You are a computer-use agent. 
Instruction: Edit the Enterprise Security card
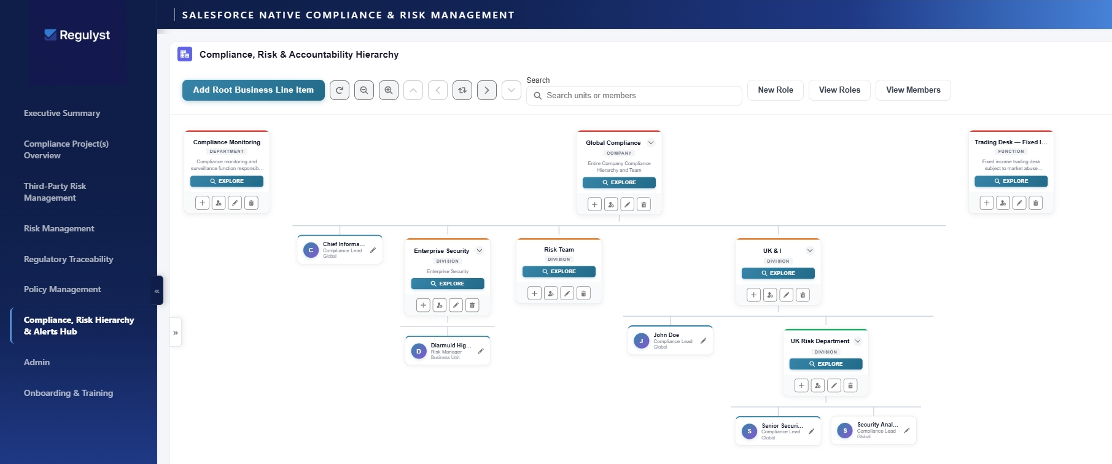456,305
